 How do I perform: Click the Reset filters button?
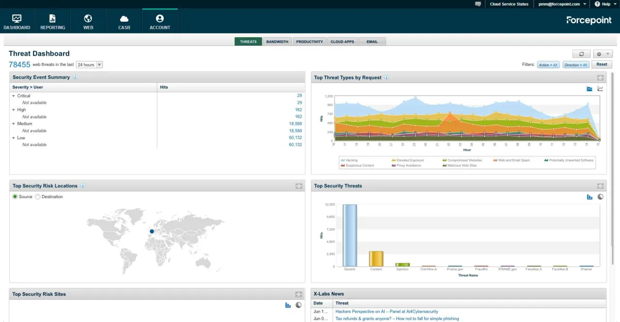click(x=601, y=64)
